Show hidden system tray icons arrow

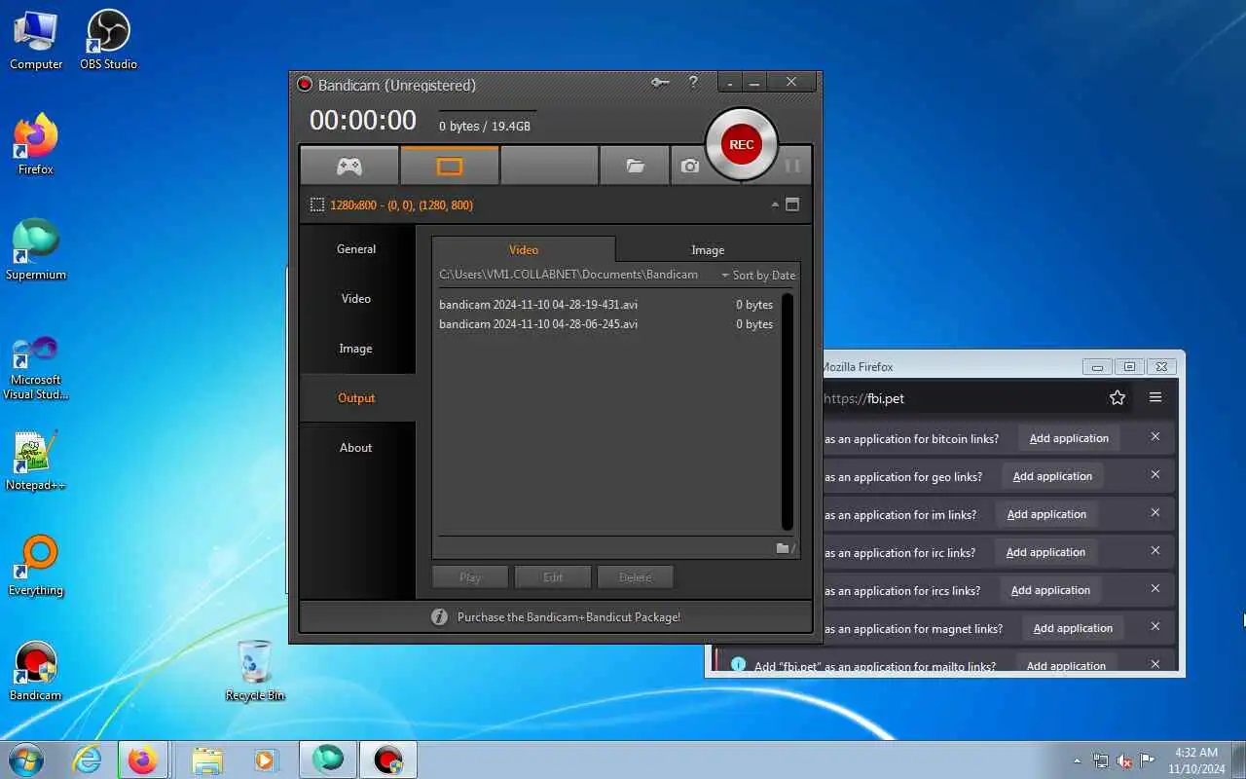point(1077,760)
